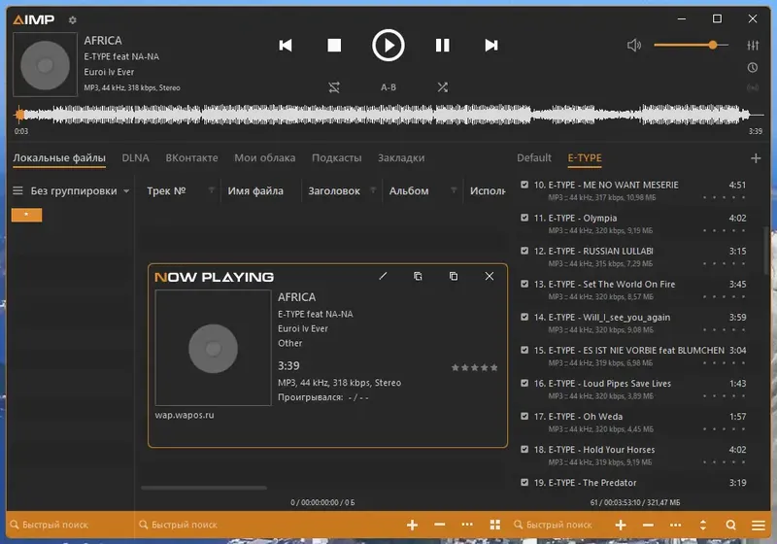
Task: Open the Закладки tab
Action: click(401, 158)
